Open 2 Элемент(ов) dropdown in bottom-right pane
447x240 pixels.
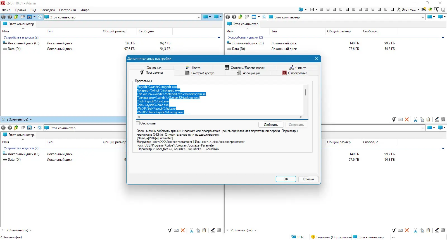click(x=255, y=230)
